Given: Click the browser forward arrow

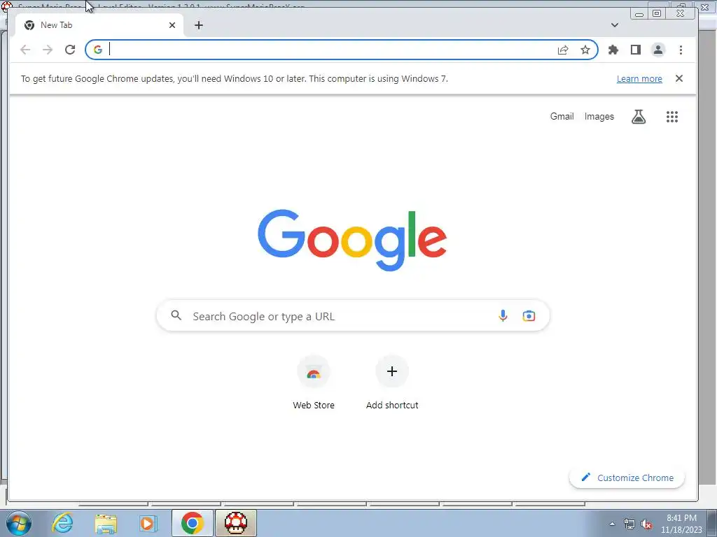Looking at the screenshot, I should click(48, 50).
